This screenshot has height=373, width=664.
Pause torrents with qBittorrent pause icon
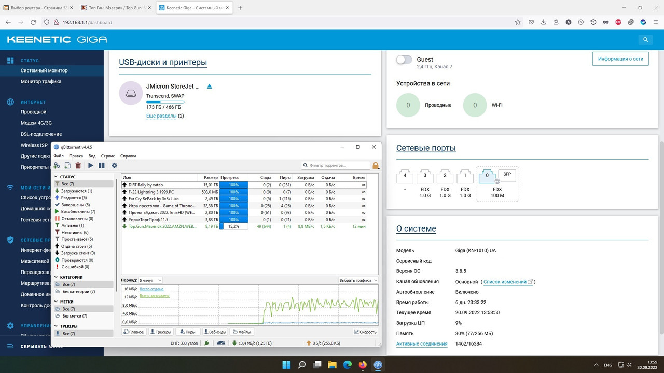pyautogui.click(x=102, y=165)
